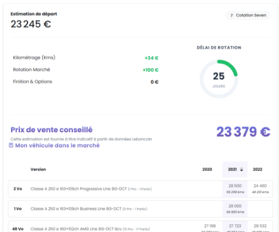
Task: Click the 24 460 price in 2022
Action: (x=260, y=186)
